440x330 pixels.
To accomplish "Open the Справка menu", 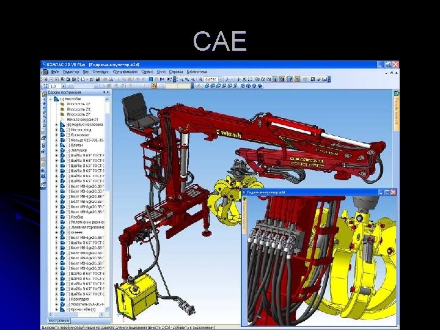I will pyautogui.click(x=176, y=72).
